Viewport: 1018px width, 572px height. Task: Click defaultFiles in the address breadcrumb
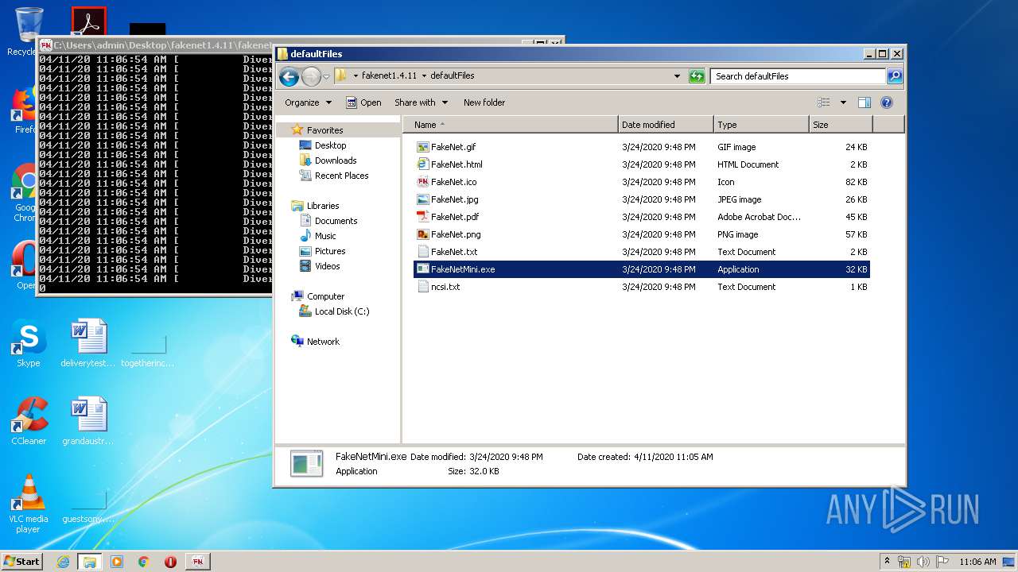pos(453,76)
